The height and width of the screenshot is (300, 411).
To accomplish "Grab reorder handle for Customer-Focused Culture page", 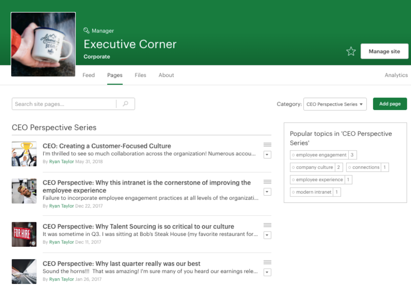I will click(x=267, y=144).
